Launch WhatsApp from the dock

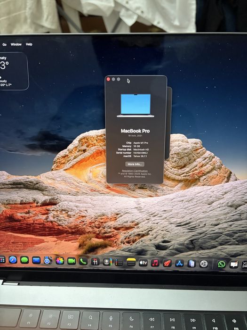coord(222,264)
